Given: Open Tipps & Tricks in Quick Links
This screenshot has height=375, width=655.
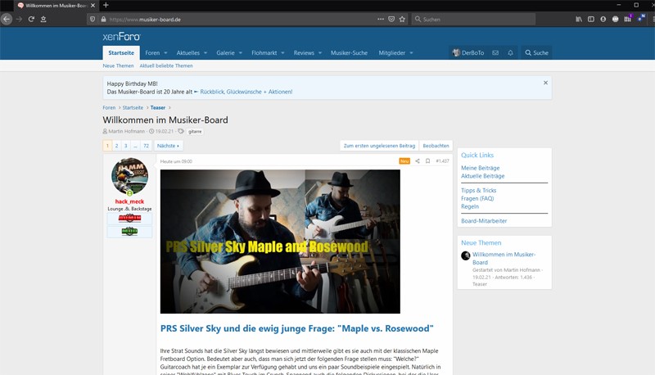Looking at the screenshot, I should click(479, 191).
